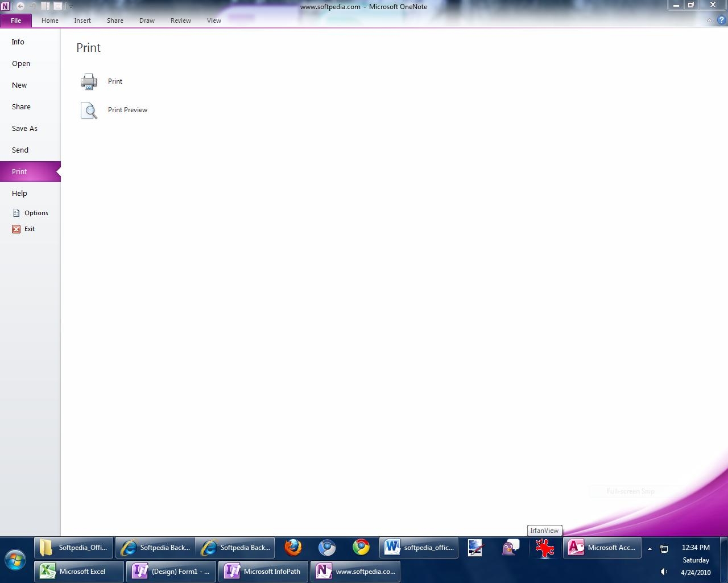Open the Share ribbon tab
This screenshot has width=728, height=583.
click(115, 20)
